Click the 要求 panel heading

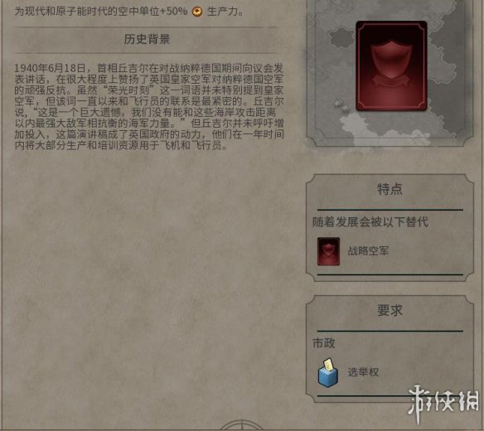click(x=390, y=310)
